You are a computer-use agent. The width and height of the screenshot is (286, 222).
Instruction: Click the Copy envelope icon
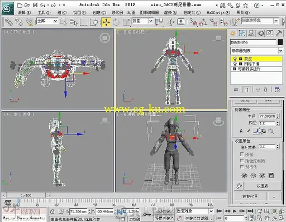click(x=263, y=131)
